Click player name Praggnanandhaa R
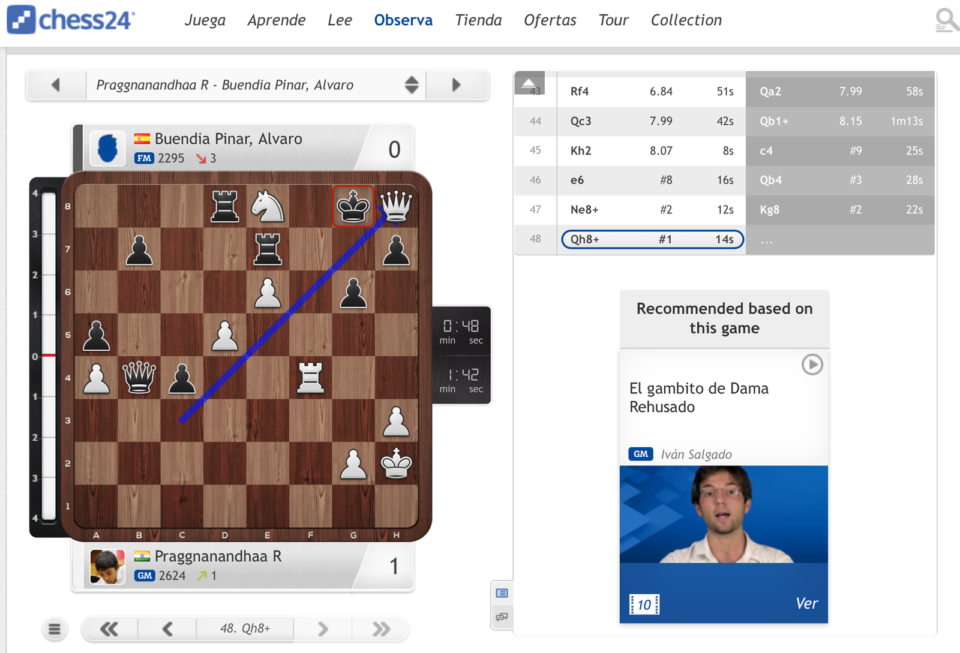This screenshot has width=960, height=653. (x=218, y=556)
